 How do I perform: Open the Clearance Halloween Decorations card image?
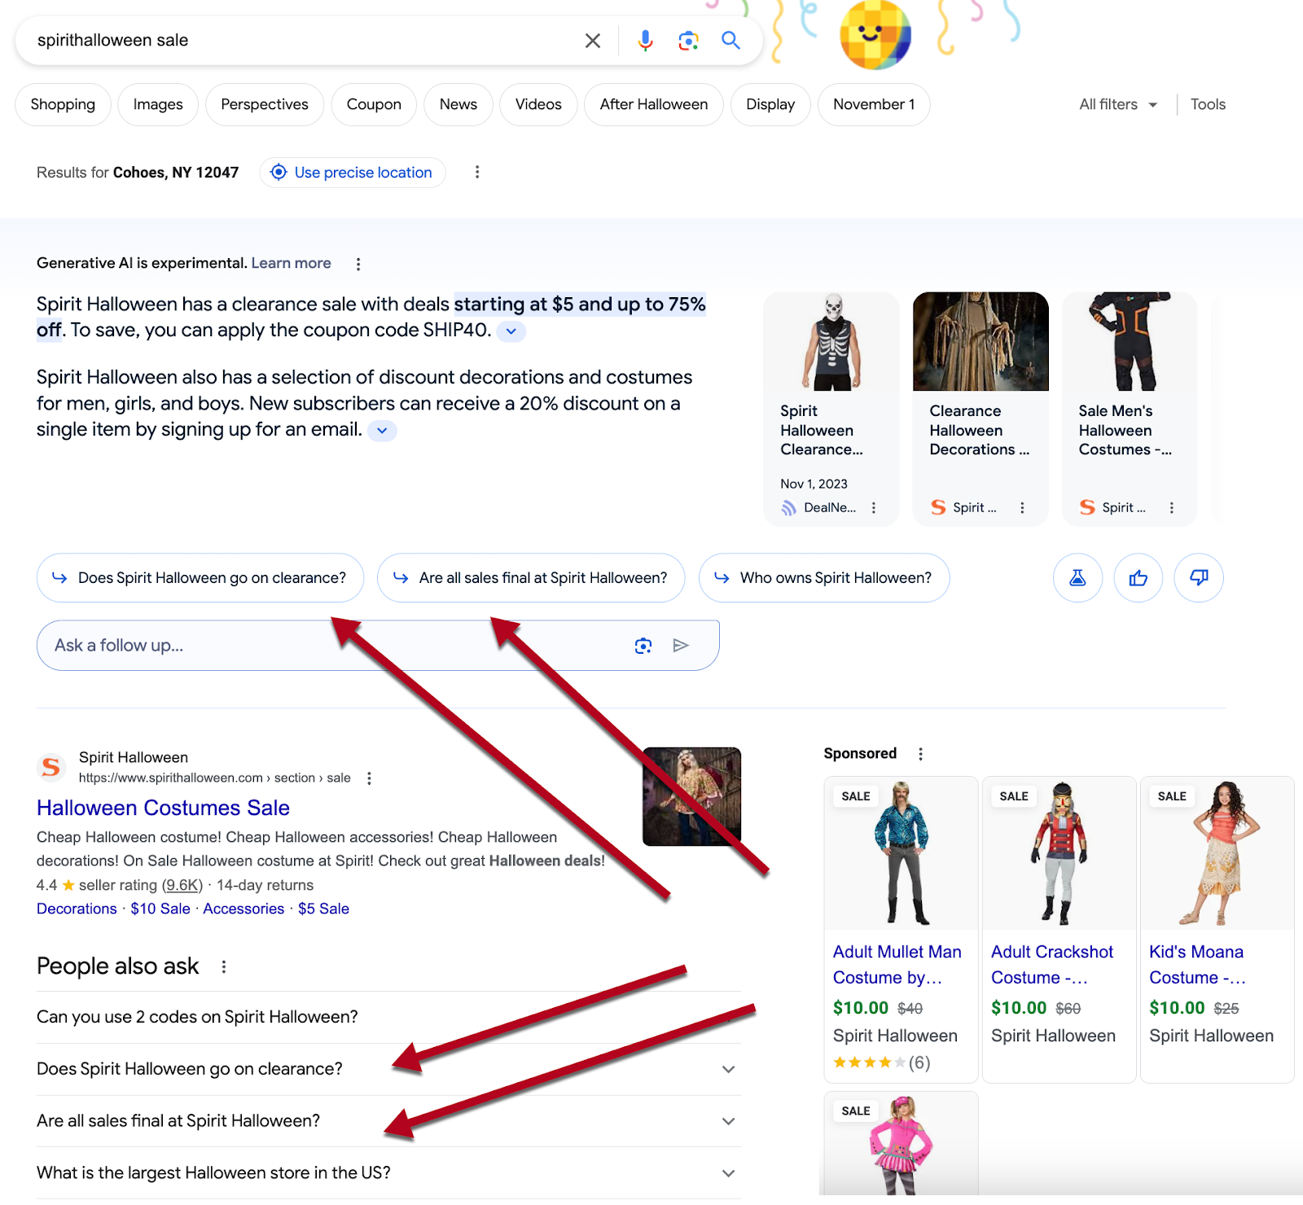click(x=981, y=341)
